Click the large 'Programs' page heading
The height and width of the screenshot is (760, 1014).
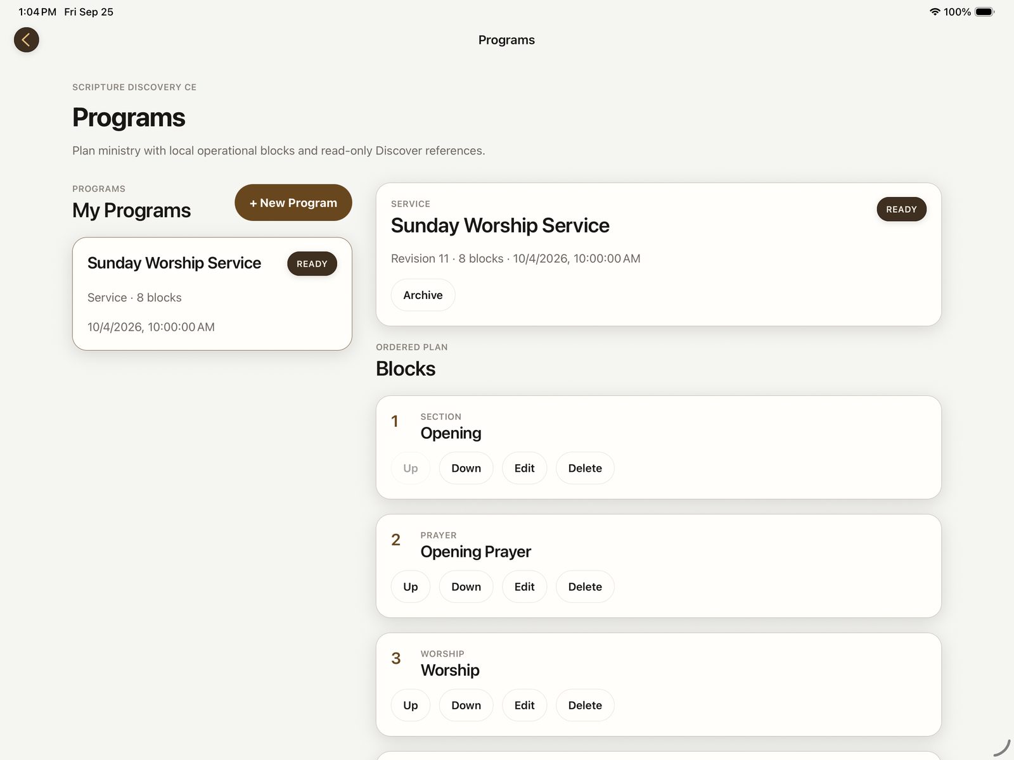click(129, 118)
